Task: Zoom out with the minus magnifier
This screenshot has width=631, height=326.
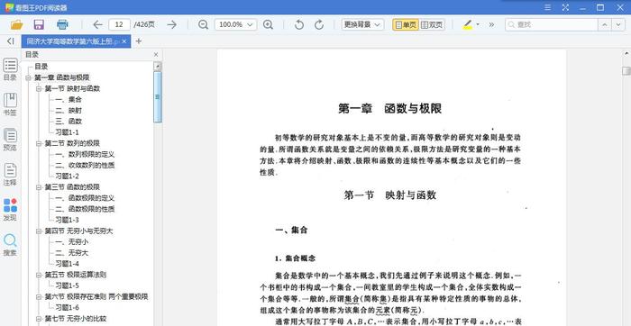Action: pos(203,24)
